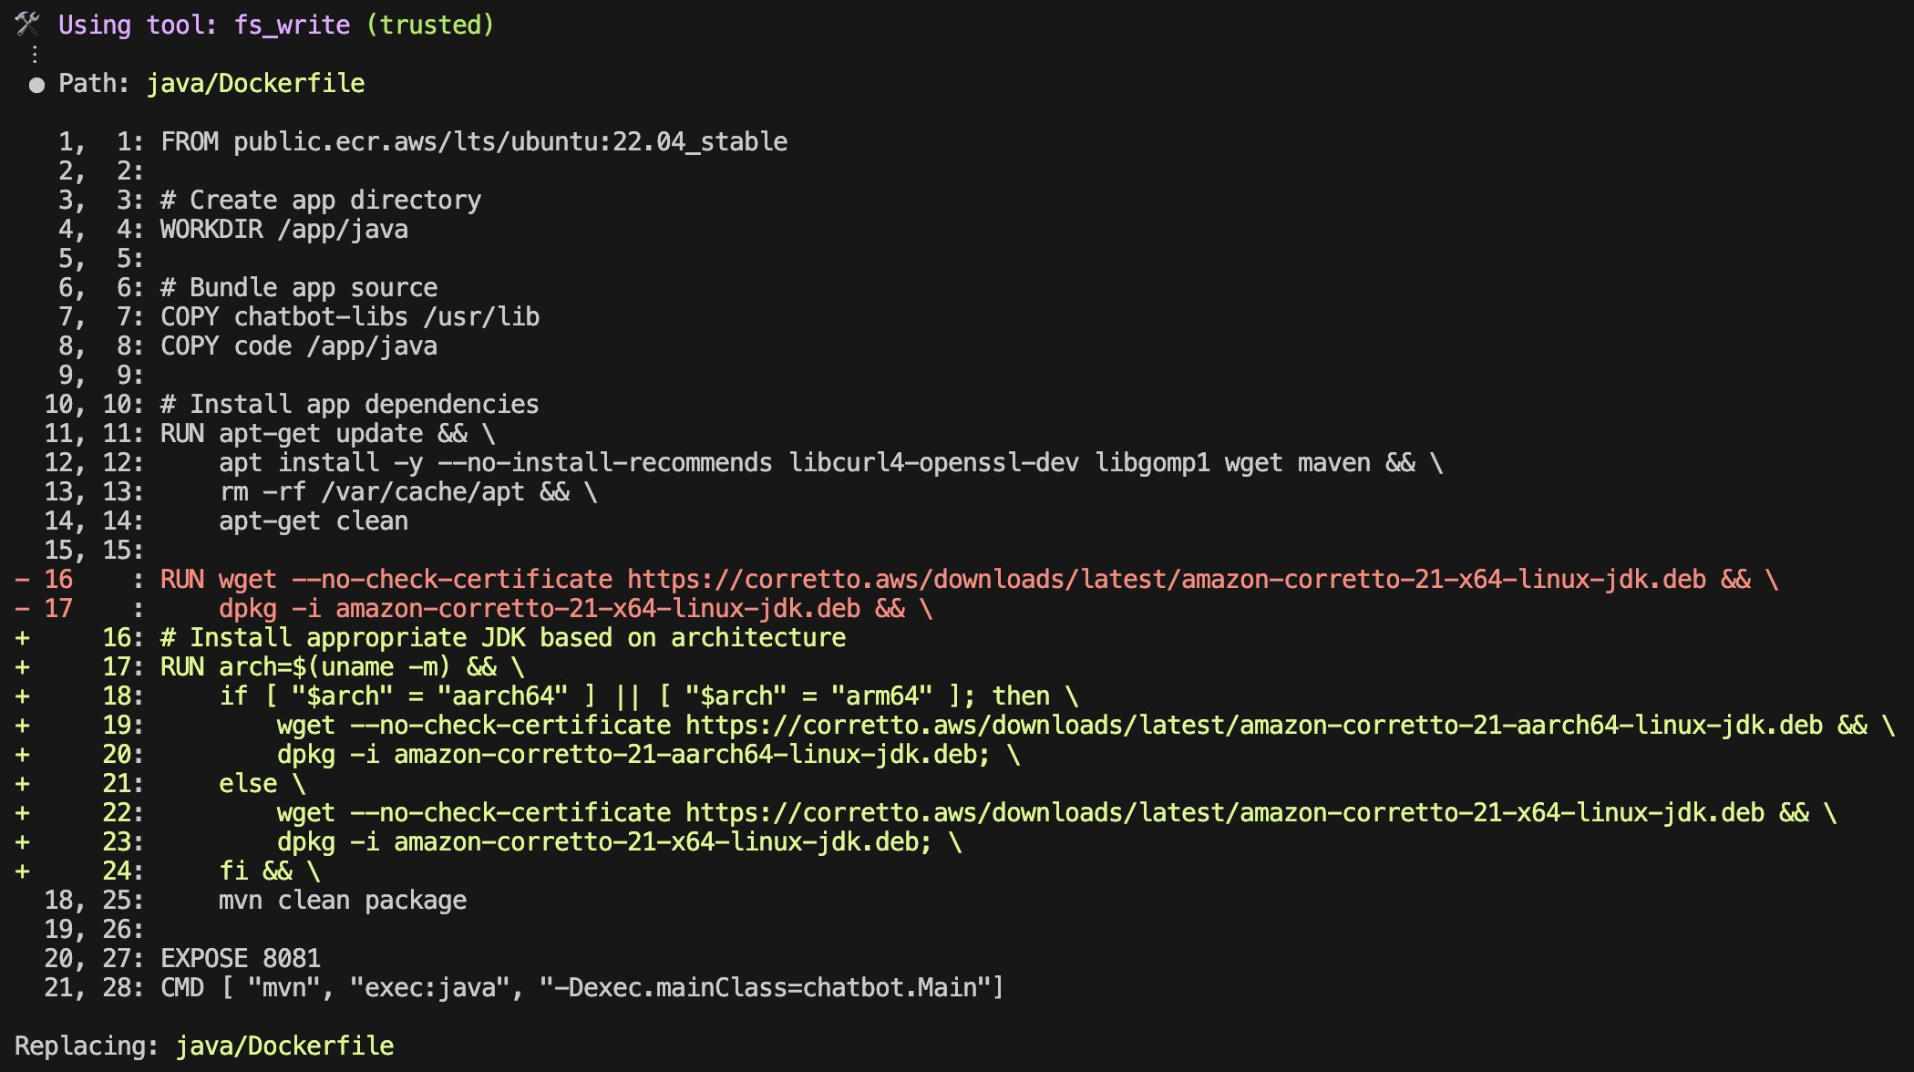Click the minus marker on removed line 16
This screenshot has height=1072, width=1914.
click(22, 580)
